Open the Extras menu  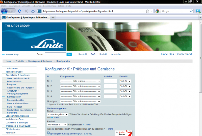click(x=61, y=6)
